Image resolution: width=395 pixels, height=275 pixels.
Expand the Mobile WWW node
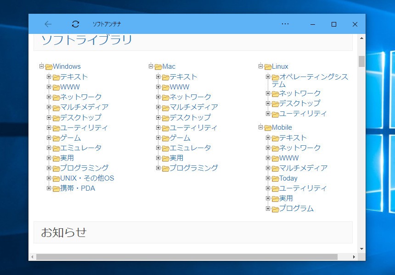click(x=268, y=158)
